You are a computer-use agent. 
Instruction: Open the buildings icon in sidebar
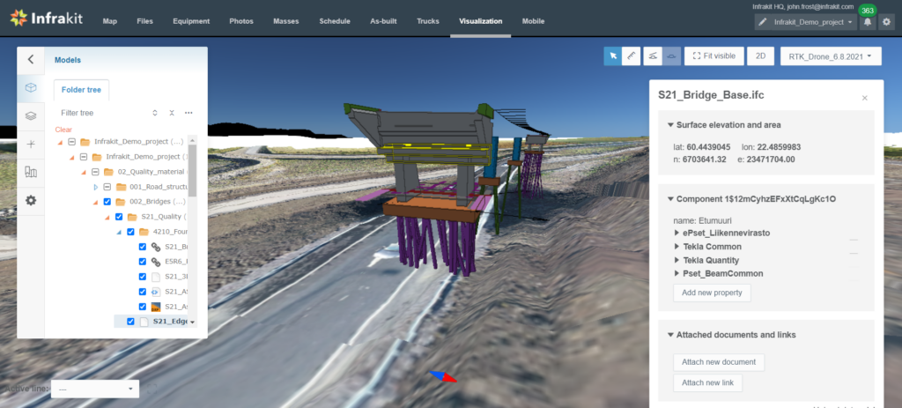[31, 172]
